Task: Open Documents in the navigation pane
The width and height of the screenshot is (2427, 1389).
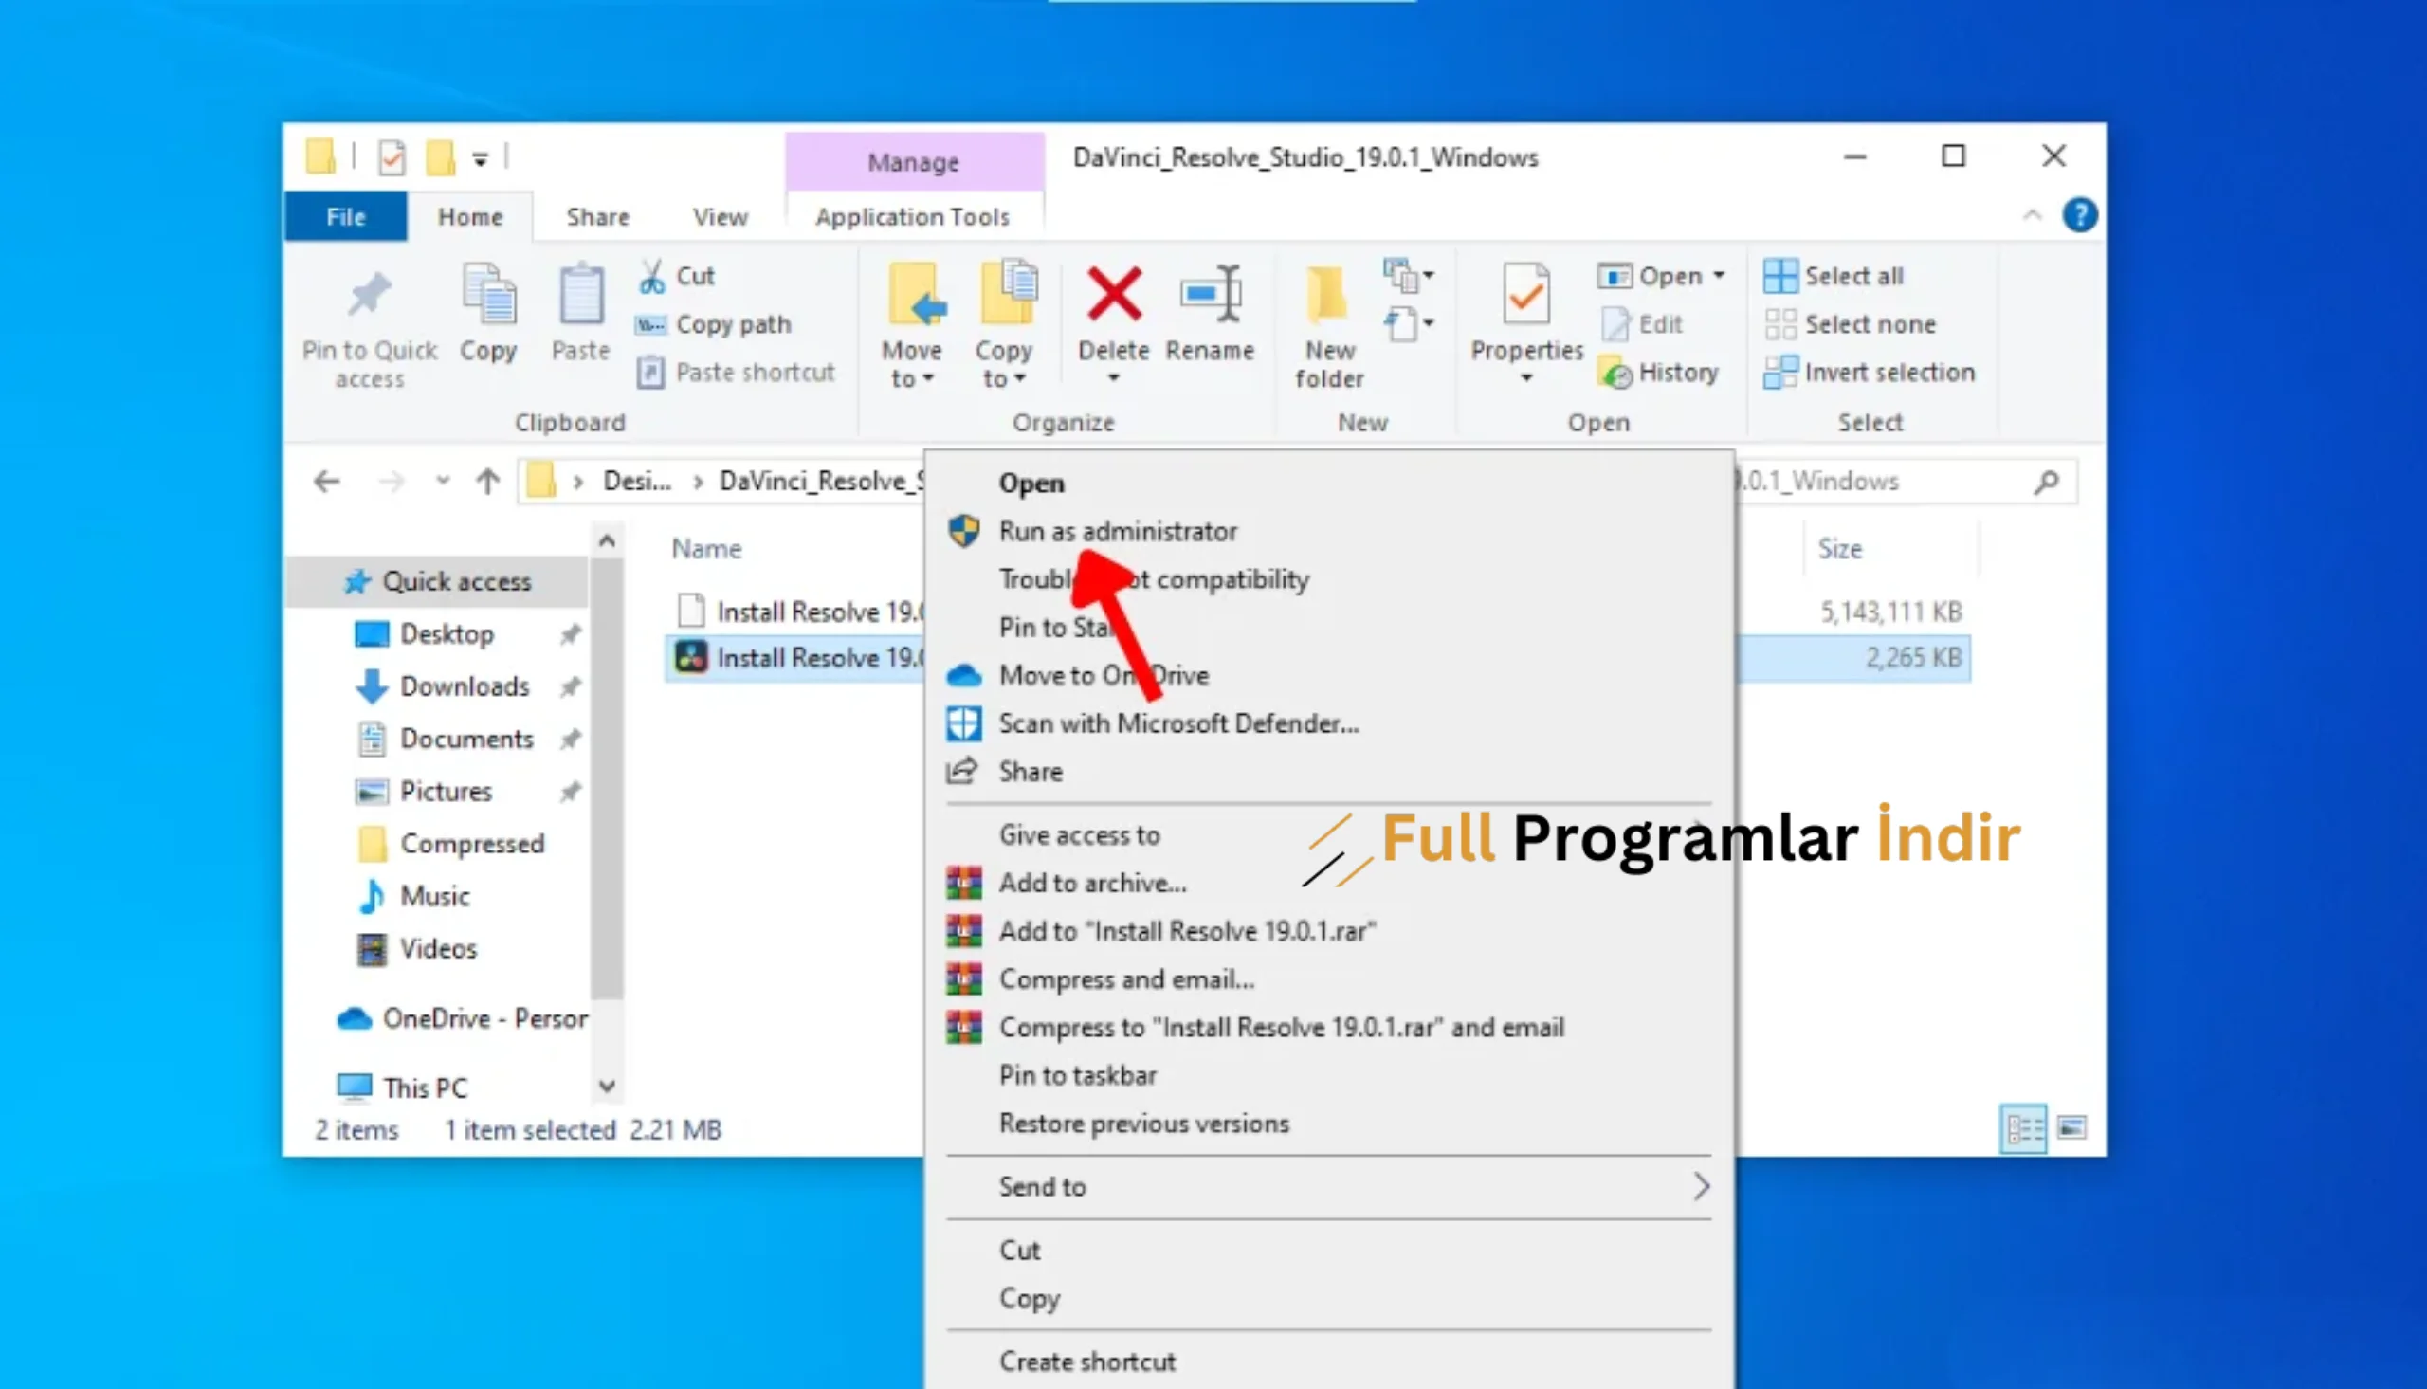Action: pos(466,740)
